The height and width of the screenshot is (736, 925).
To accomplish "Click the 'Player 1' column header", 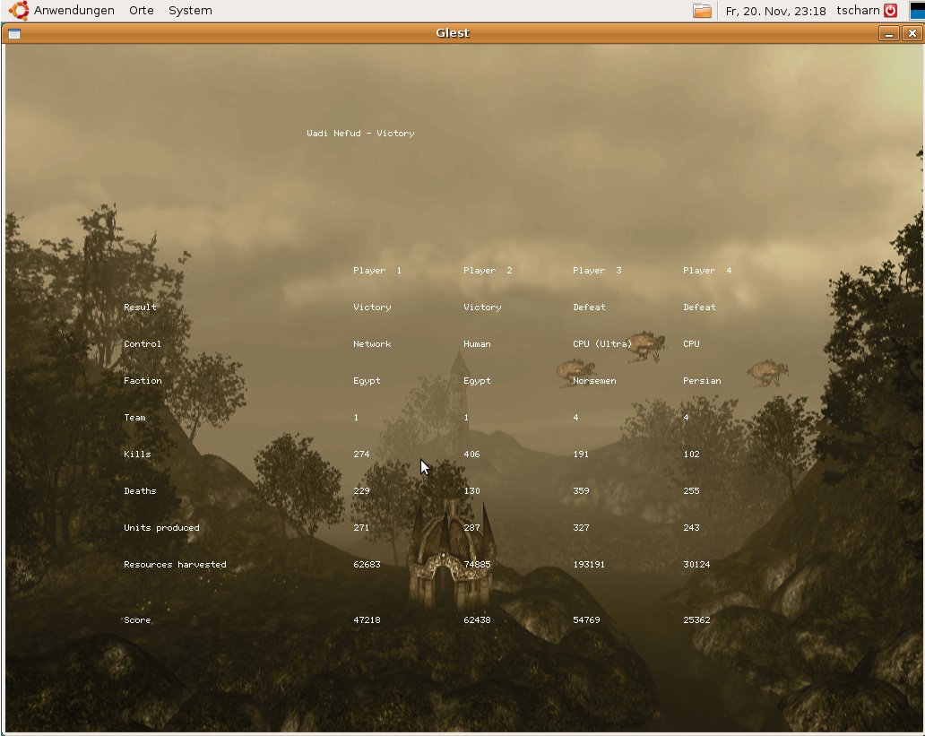I will (377, 271).
